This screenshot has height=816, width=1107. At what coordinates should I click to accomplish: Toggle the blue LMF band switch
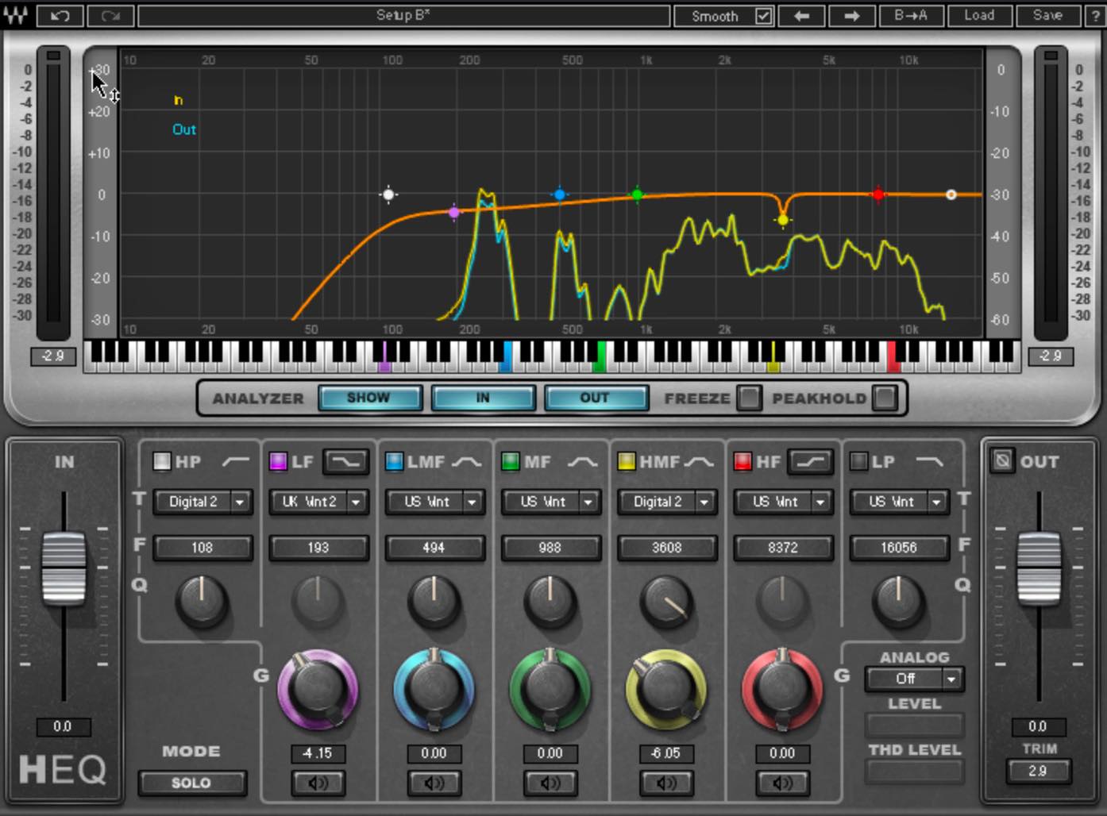tap(394, 461)
